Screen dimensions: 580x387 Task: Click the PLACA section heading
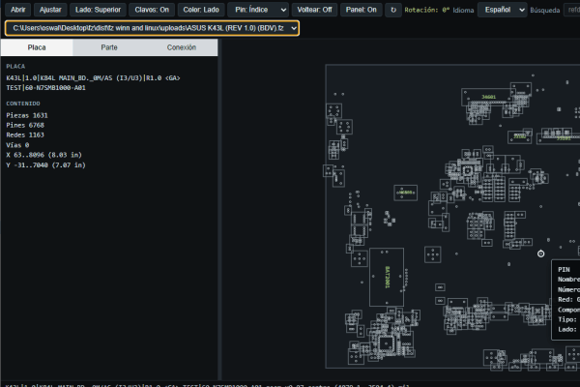(x=15, y=67)
